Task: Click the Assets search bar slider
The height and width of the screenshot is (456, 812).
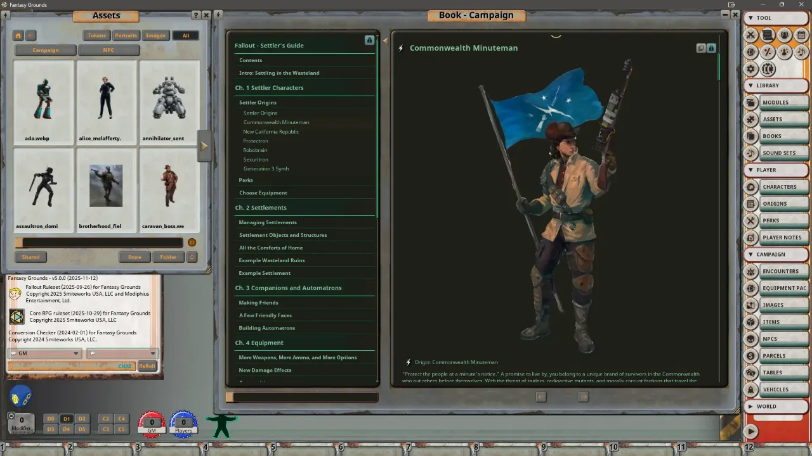Action: pyautogui.click(x=99, y=243)
